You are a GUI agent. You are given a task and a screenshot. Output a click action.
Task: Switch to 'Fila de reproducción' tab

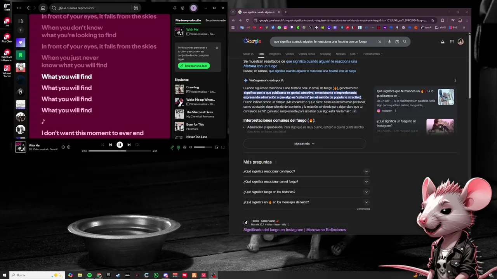[x=188, y=20]
